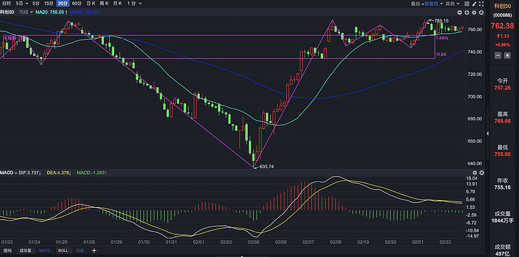
Task: Switch to the 60分 timeframe tab
Action: pyautogui.click(x=77, y=4)
